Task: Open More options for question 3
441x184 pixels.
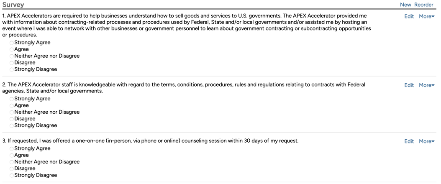Action: coord(426,141)
